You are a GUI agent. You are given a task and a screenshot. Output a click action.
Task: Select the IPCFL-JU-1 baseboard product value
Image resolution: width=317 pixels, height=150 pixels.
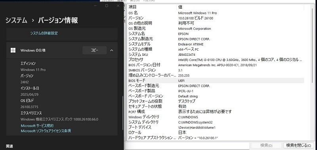(185, 91)
